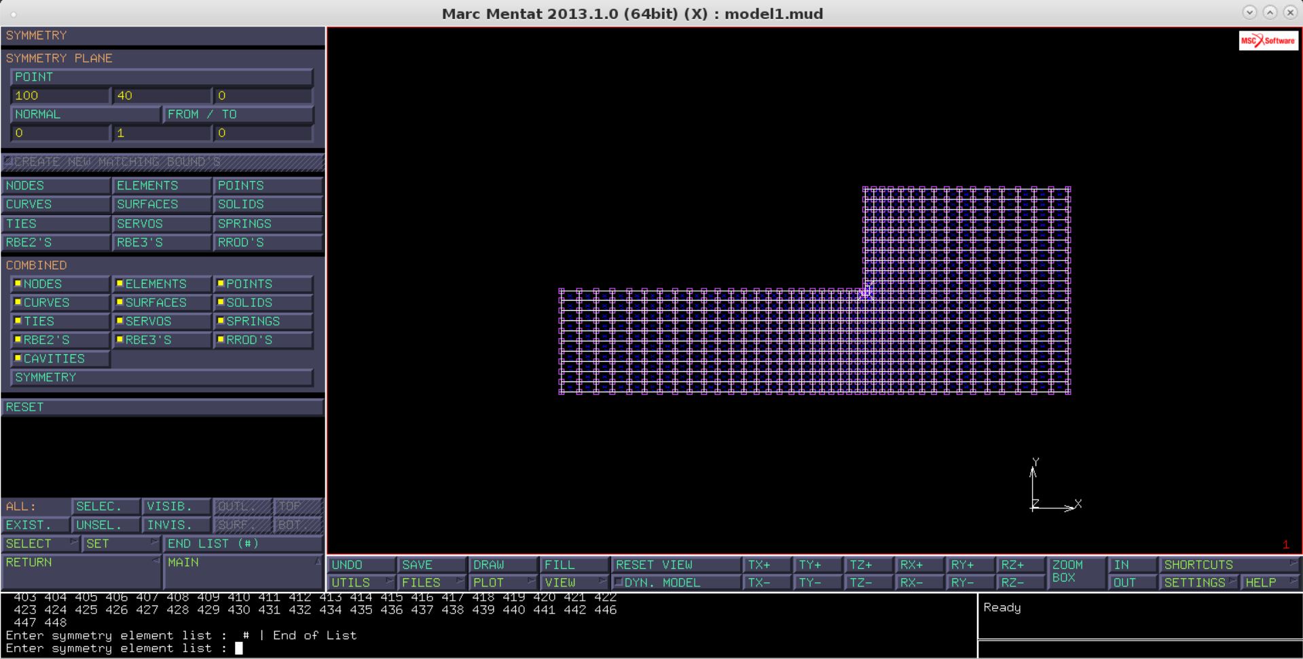Click RESET in symmetry panel
The width and height of the screenshot is (1303, 659).
[162, 407]
